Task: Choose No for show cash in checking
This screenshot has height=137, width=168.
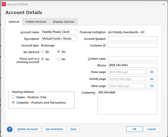Action: pos(59,59)
